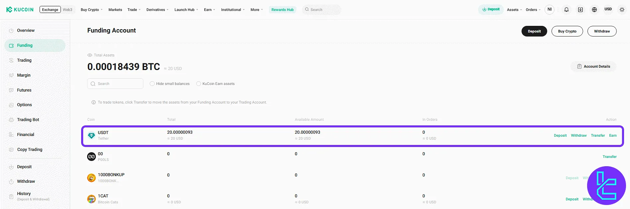Open the language globe icon
This screenshot has width=630, height=209.
[594, 10]
